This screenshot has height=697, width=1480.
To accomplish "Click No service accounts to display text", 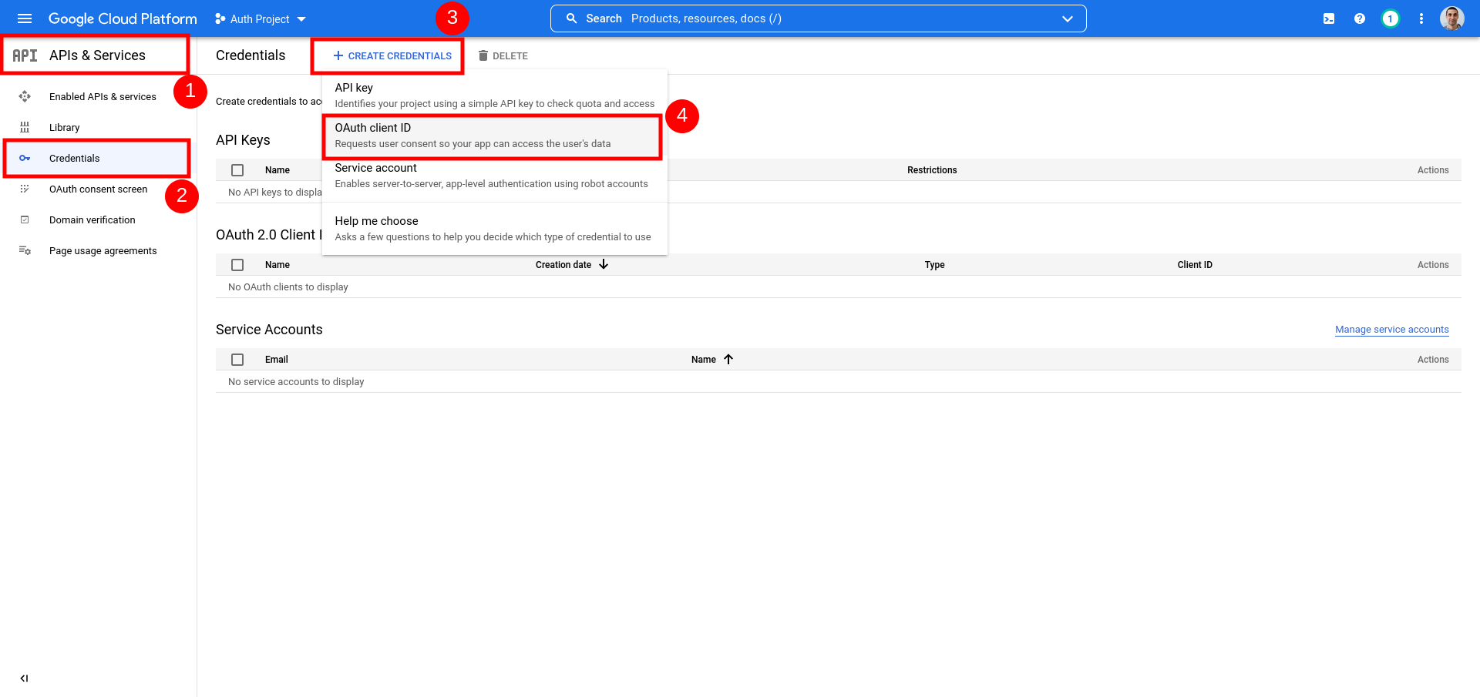I will pos(296,382).
